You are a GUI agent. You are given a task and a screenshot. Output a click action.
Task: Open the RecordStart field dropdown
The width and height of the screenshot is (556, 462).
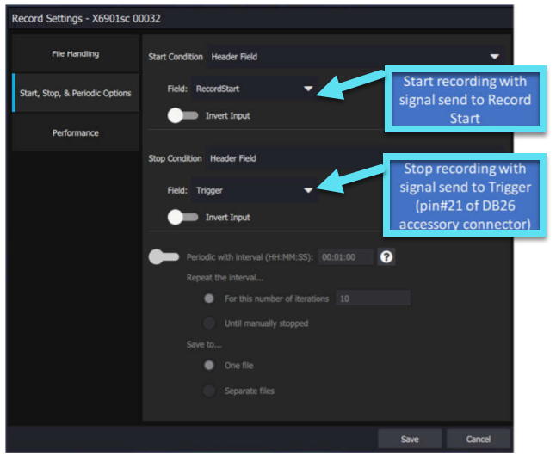(x=308, y=88)
